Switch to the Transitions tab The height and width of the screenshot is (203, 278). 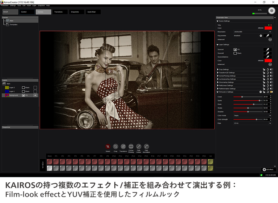click(58, 12)
